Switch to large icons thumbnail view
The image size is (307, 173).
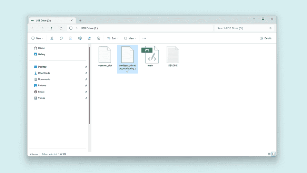tap(274, 154)
